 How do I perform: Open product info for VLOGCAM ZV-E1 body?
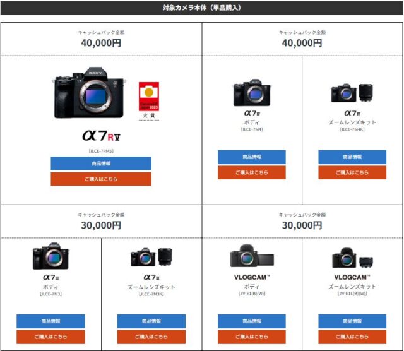pos(252,321)
